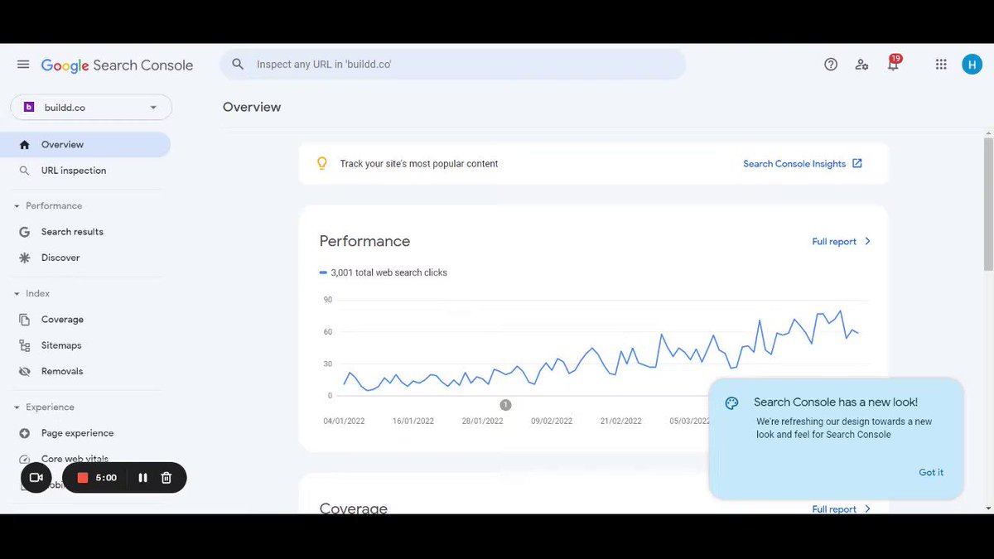
Task: Open the account avatar H
Action: coord(972,65)
